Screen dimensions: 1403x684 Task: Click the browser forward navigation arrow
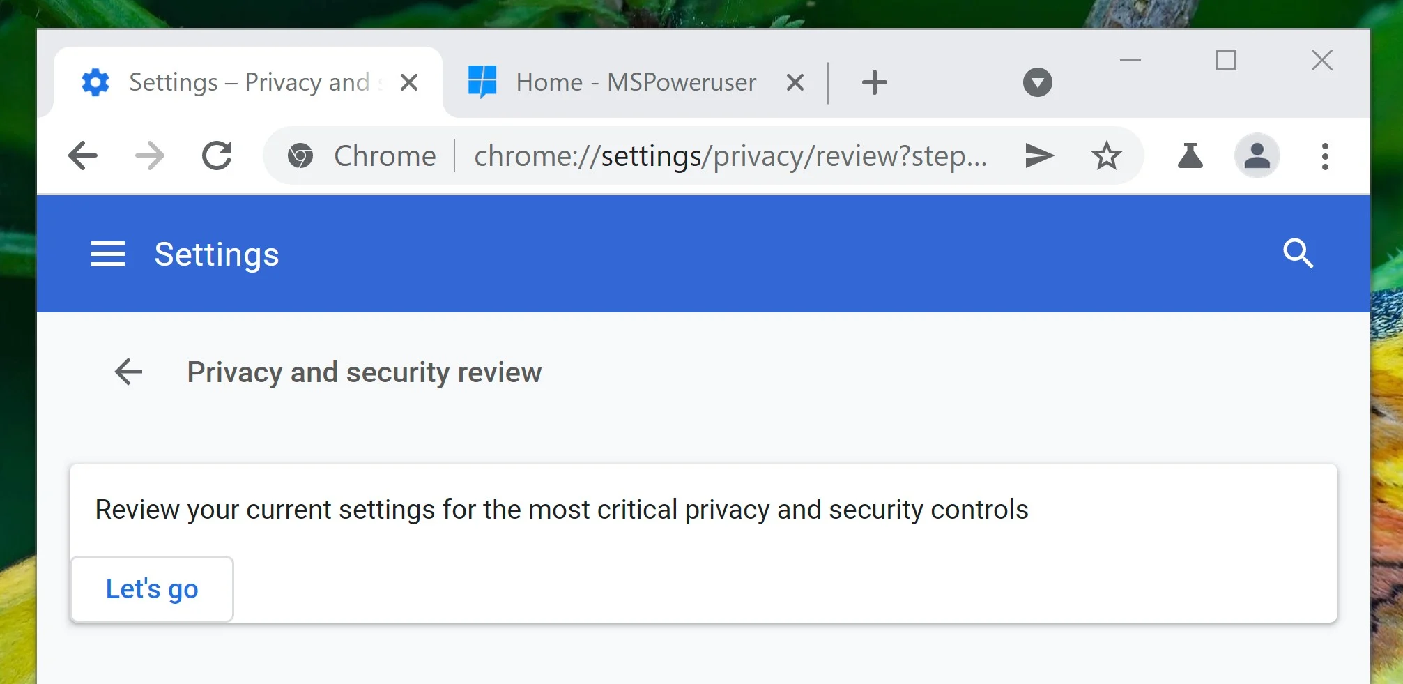[150, 155]
